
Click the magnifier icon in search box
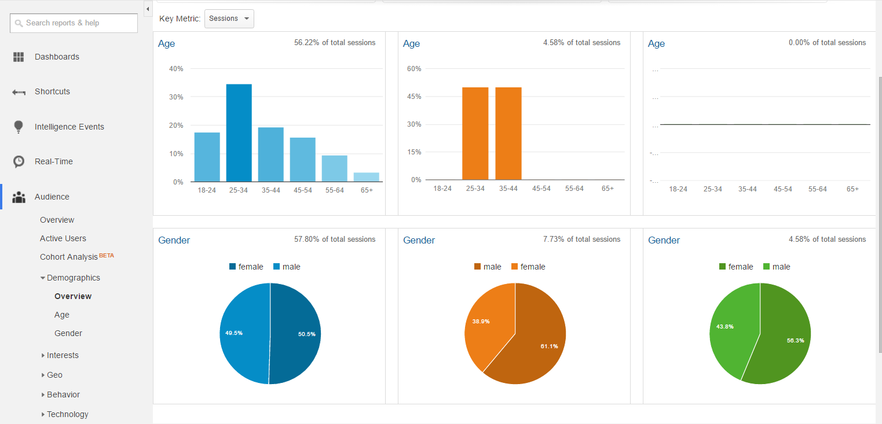pos(19,23)
